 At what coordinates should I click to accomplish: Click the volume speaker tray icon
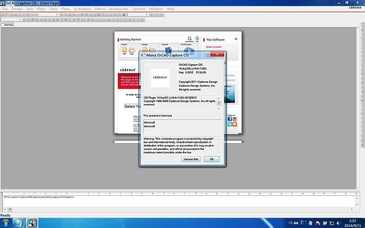click(339, 223)
